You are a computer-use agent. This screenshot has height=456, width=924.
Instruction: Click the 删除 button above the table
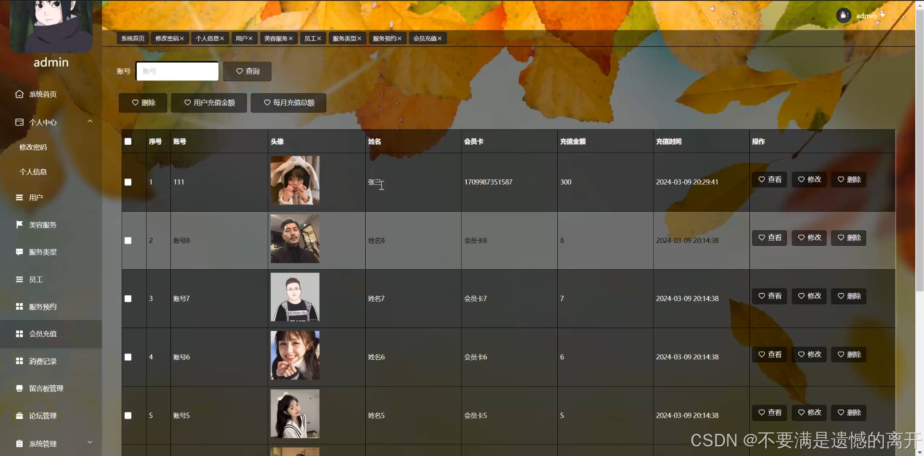[143, 103]
